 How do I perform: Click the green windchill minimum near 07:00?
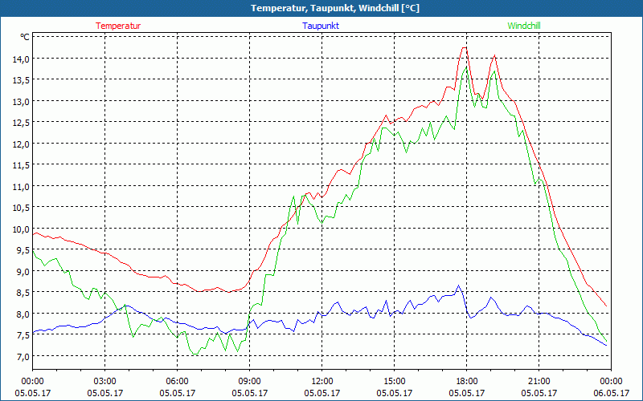click(x=195, y=354)
